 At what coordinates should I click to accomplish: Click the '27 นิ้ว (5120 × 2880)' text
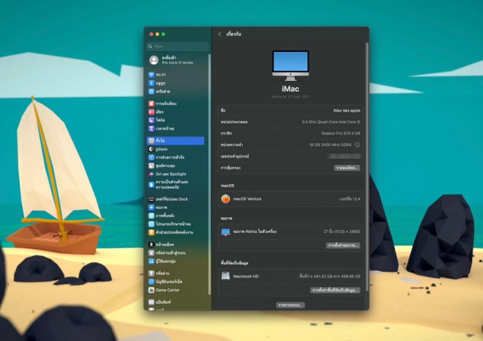point(342,232)
